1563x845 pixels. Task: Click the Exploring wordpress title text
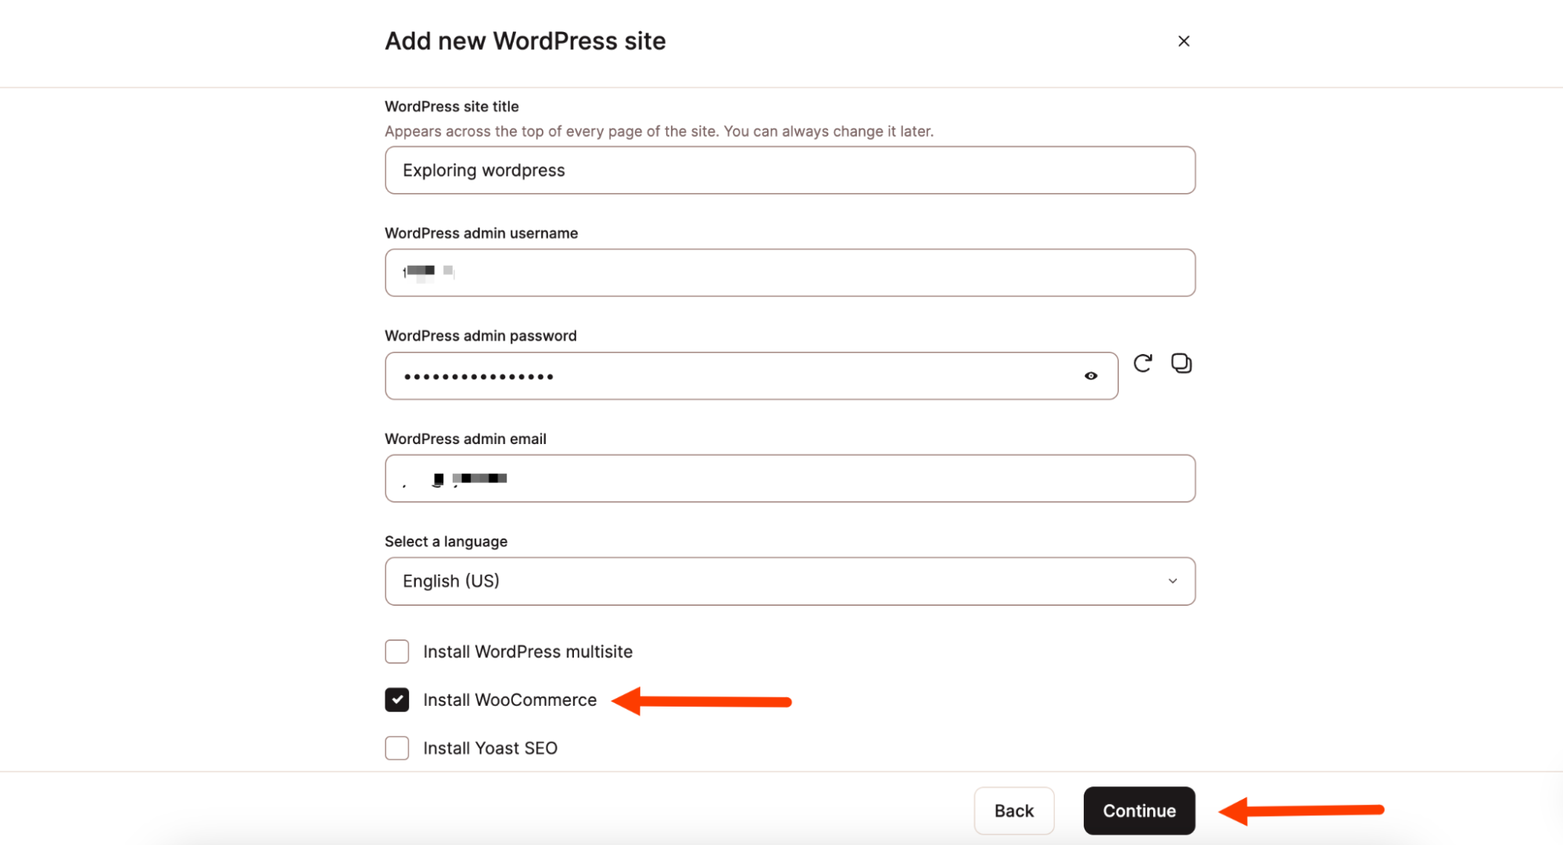coord(483,170)
